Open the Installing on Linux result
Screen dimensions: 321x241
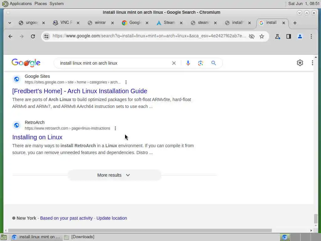(37, 137)
